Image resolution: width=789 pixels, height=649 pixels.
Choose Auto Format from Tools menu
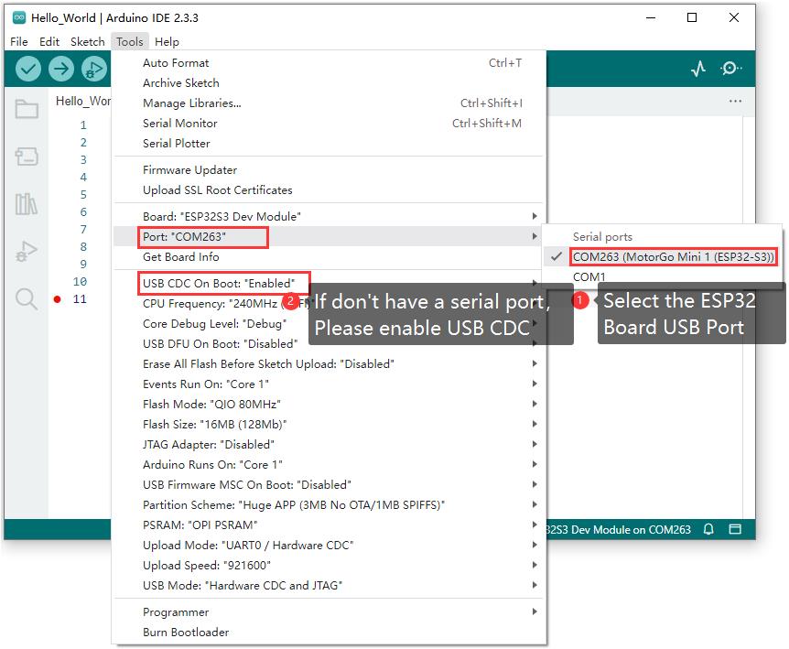click(176, 63)
